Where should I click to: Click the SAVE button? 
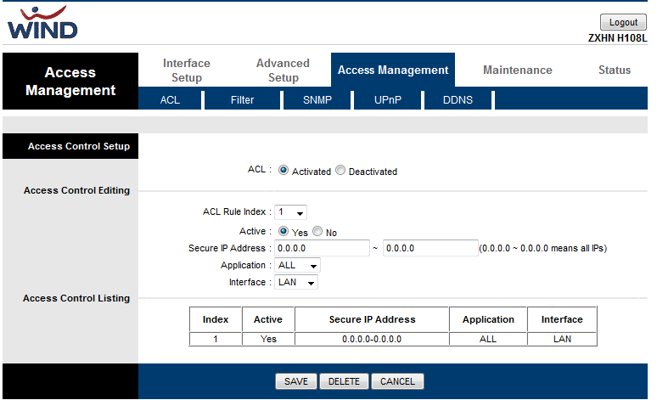pos(295,381)
